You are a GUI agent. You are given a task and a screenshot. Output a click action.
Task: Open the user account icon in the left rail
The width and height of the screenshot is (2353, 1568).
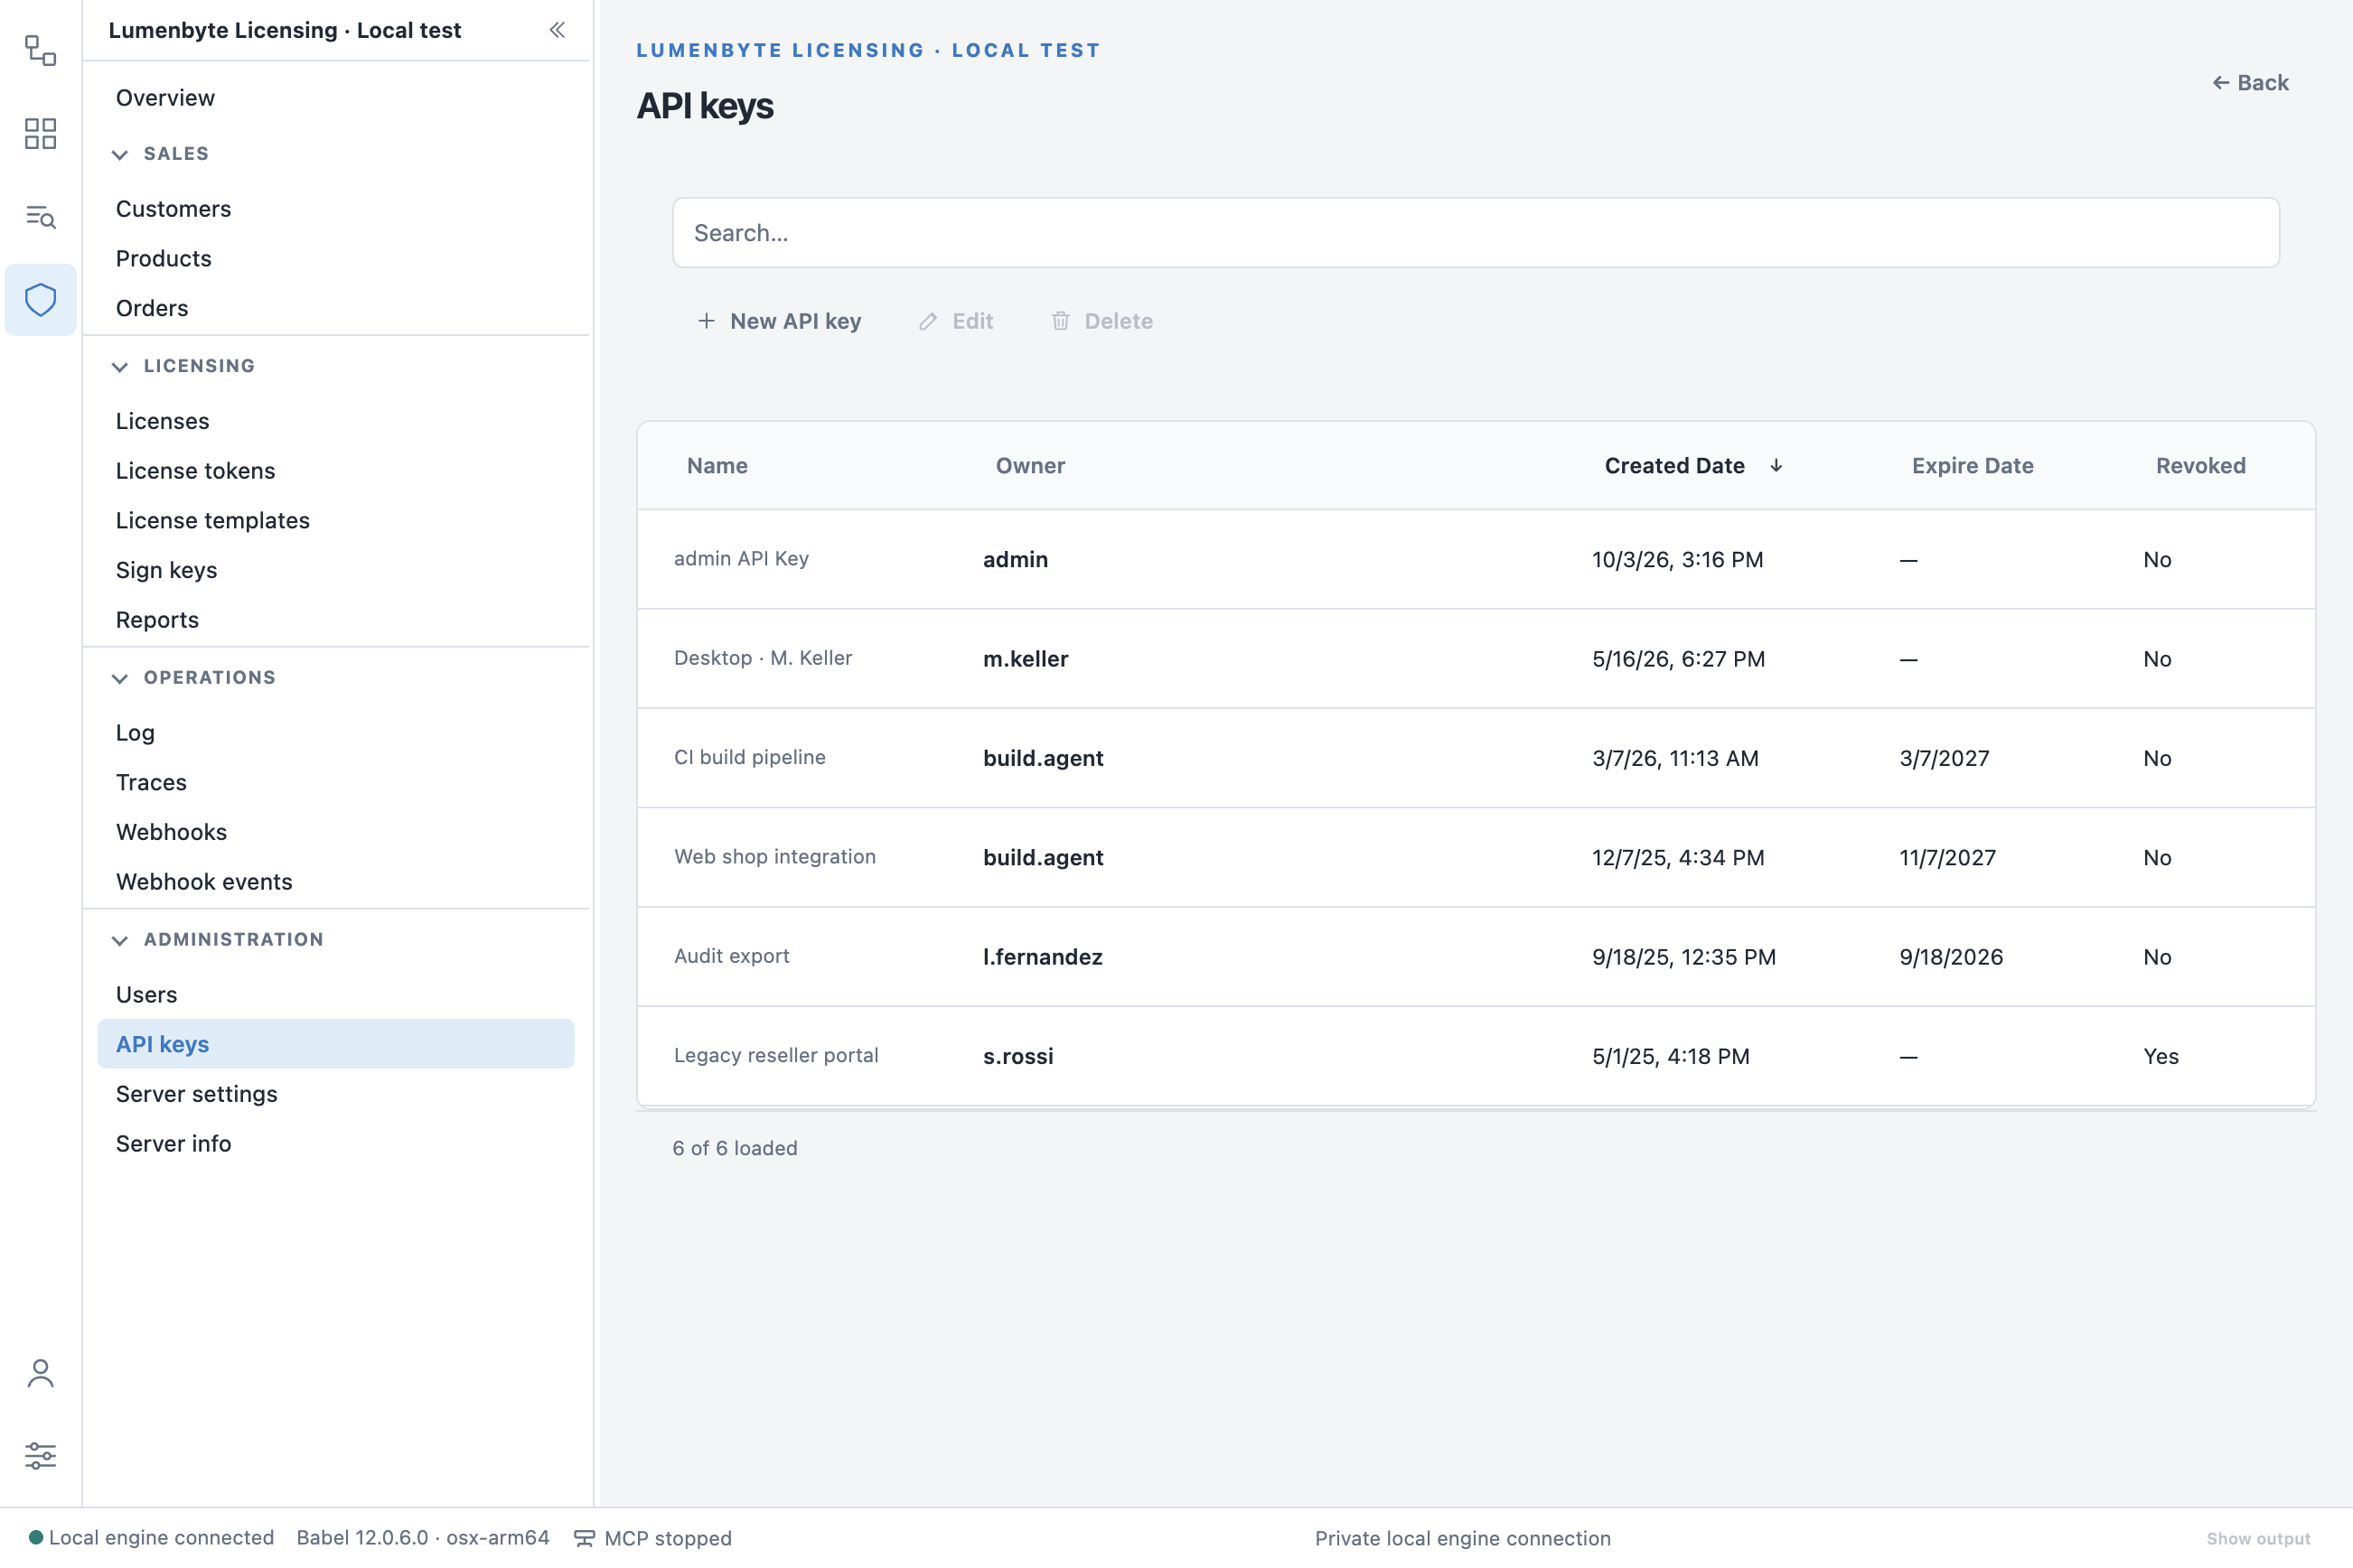(x=40, y=1373)
